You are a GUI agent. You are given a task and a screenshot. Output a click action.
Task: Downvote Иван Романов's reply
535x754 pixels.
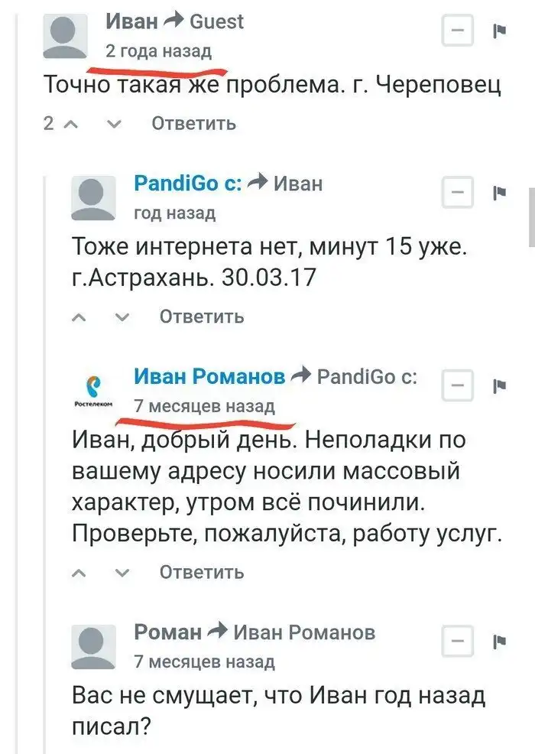tap(122, 572)
